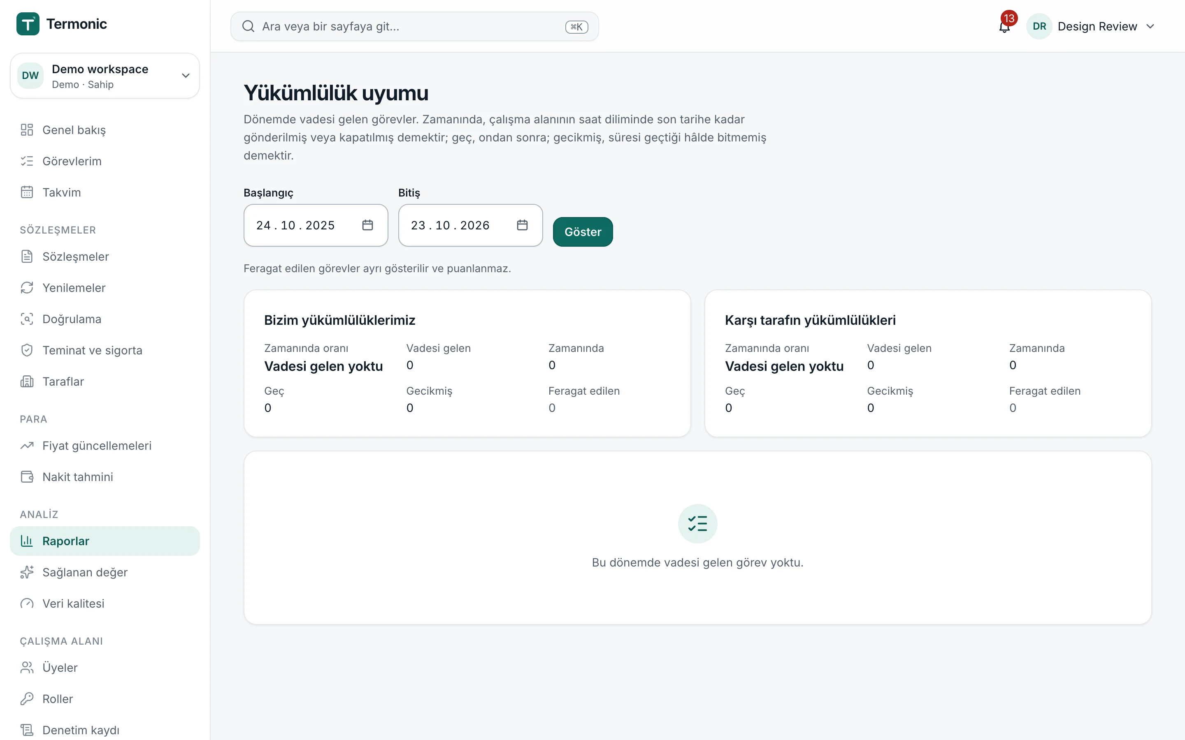
Task: Click the Yenilemeler refresh icon
Action: point(27,288)
